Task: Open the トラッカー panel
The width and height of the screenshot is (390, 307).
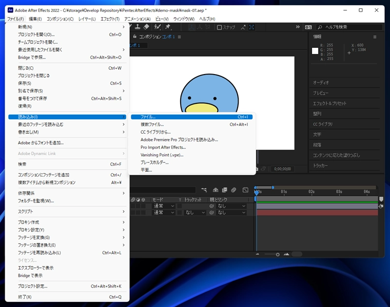Action: coord(321,166)
